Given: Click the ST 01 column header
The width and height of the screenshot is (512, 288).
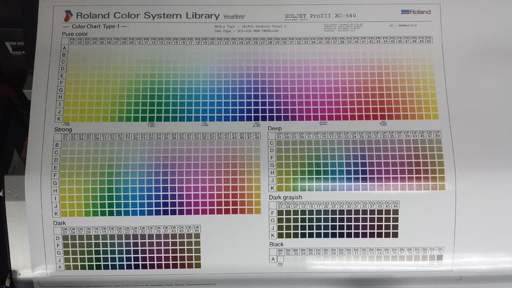Looking at the screenshot, I should click(x=65, y=136).
